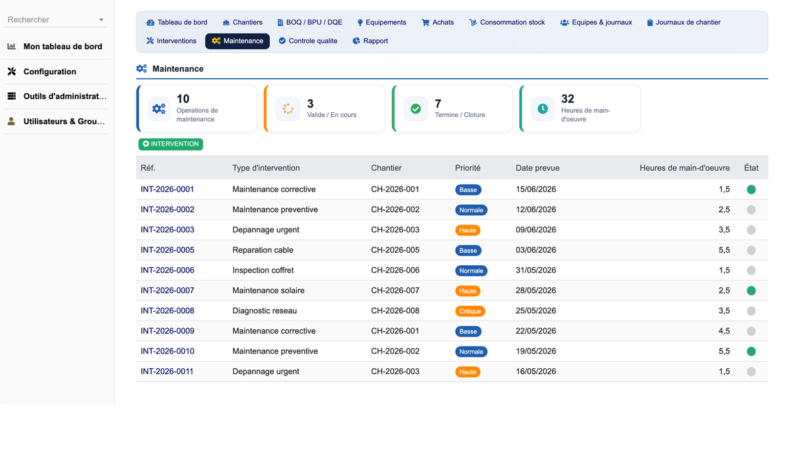Open intervention INT-2026-0009 link
This screenshot has height=466, width=788.
167,331
